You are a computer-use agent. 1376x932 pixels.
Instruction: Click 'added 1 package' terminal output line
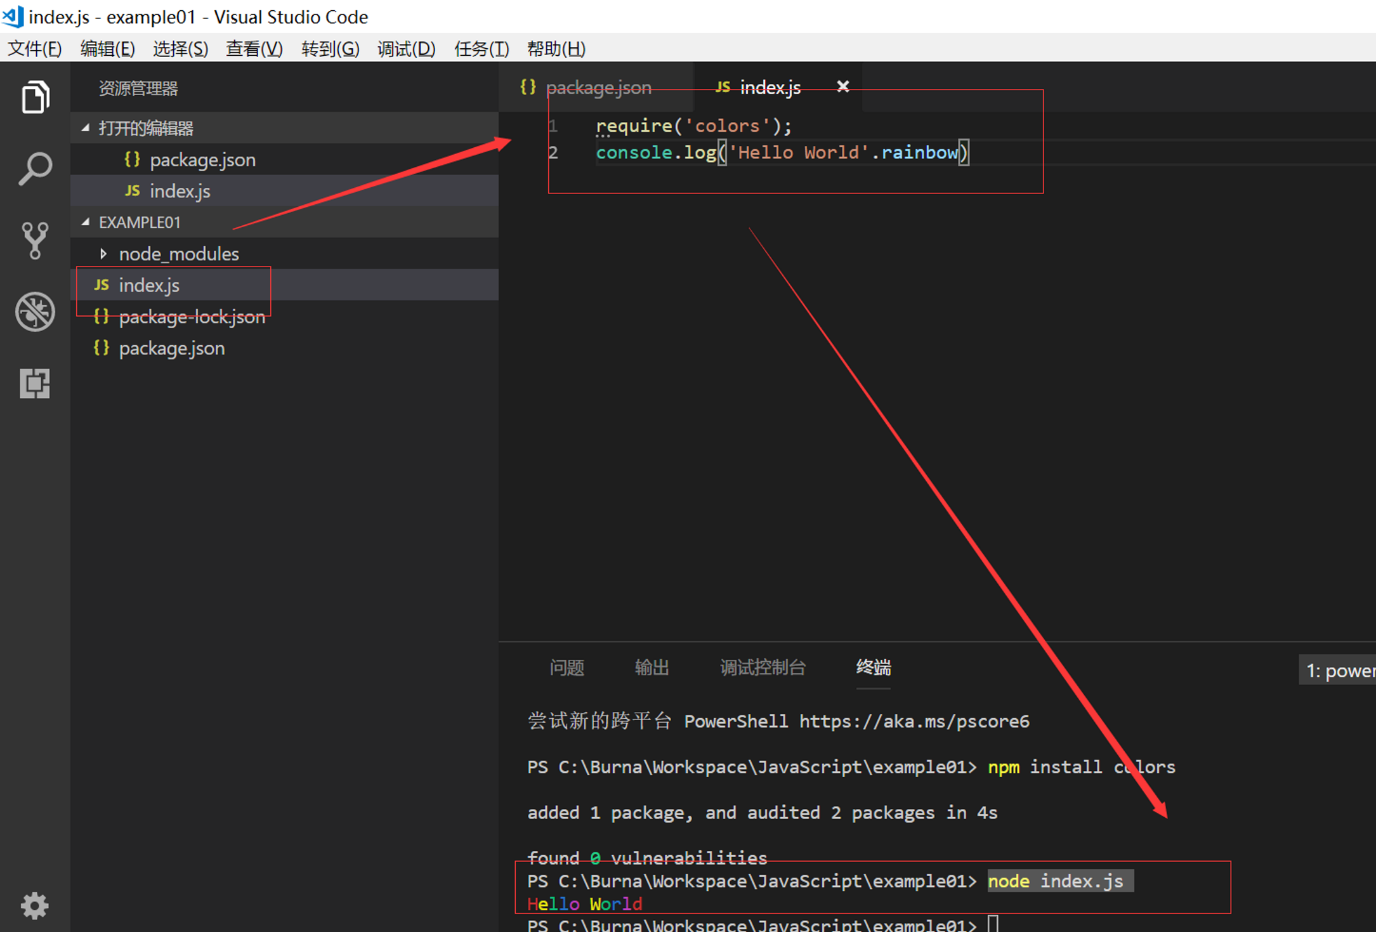tap(762, 813)
